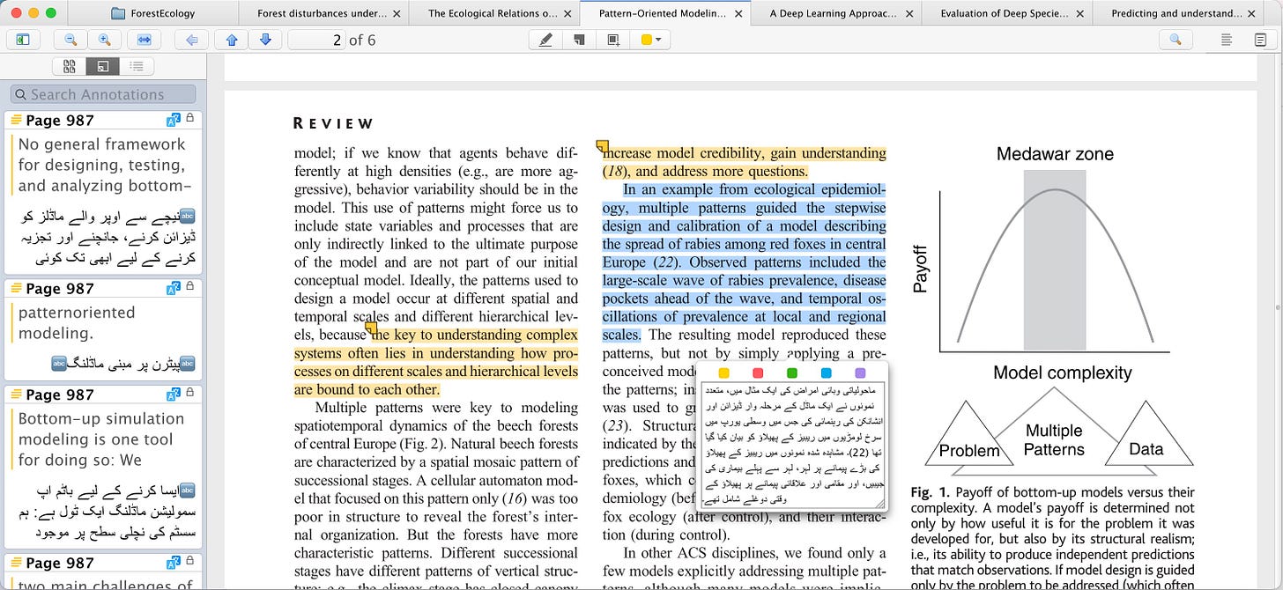
Task: Click translate icon on 'two main challenges' annotation
Action: [173, 563]
